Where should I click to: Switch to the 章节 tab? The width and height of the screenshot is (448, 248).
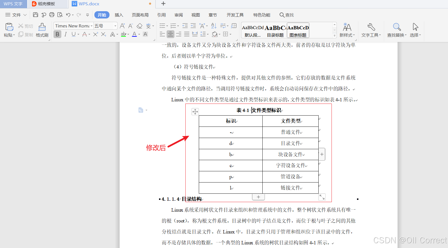pos(213,15)
